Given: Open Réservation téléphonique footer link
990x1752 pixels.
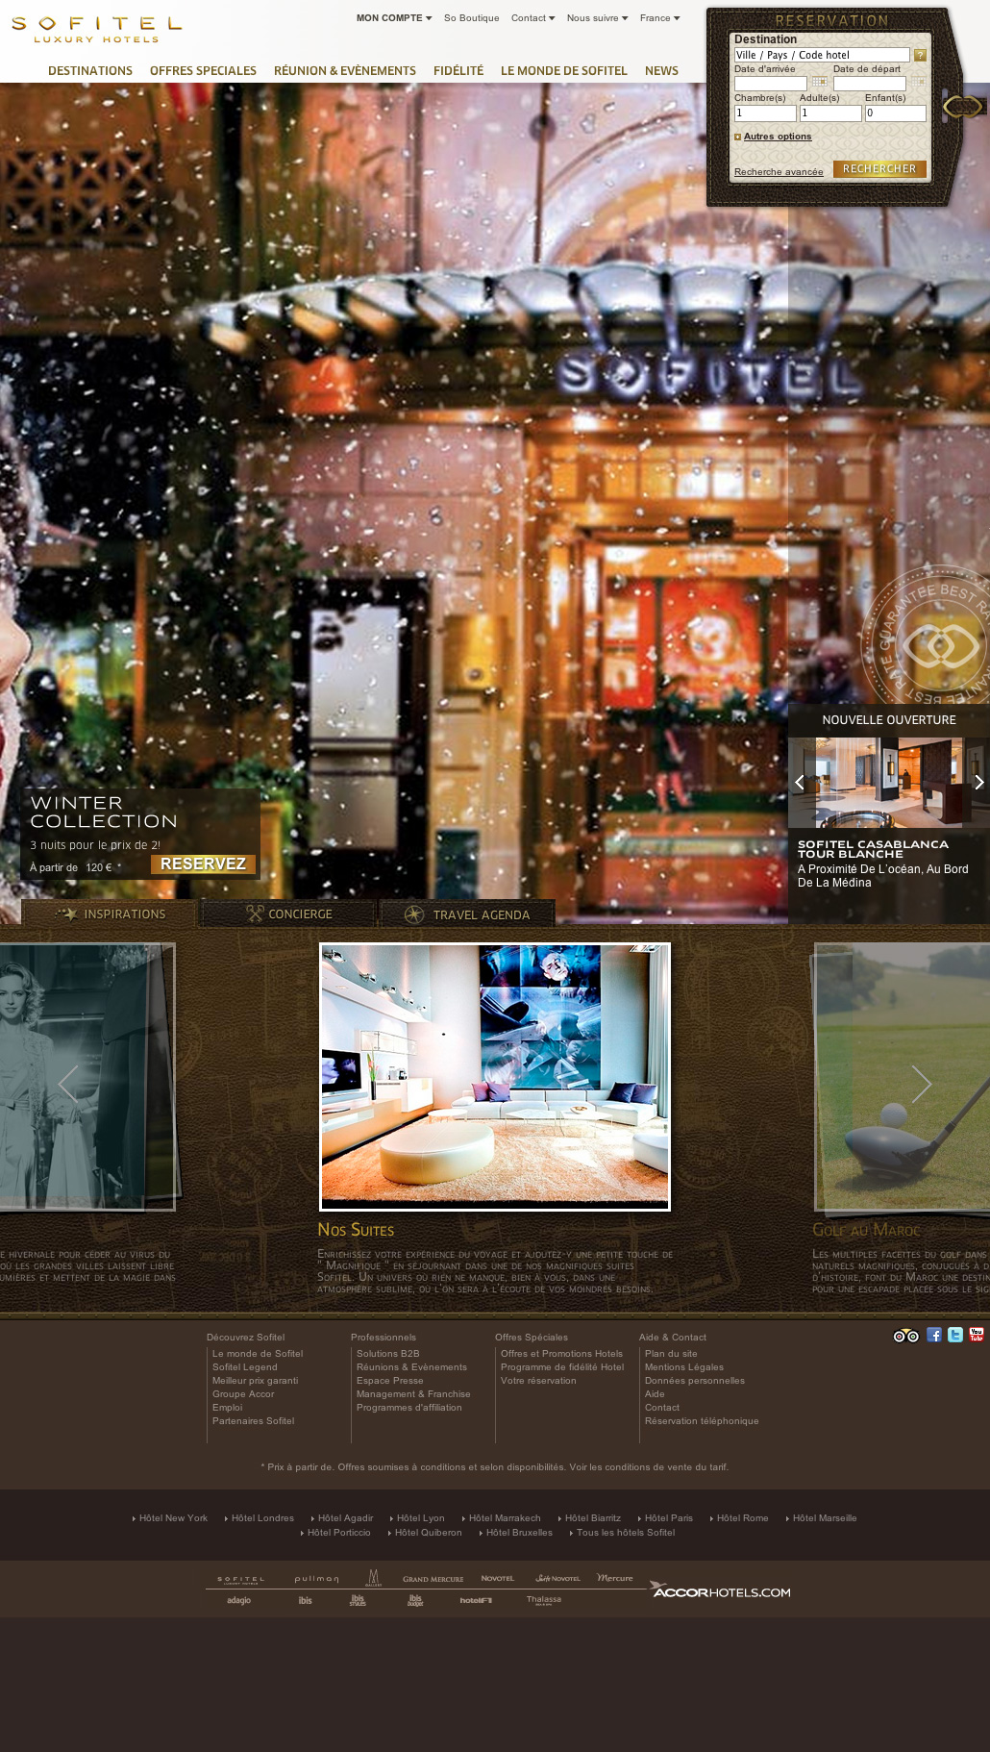Looking at the screenshot, I should click(x=702, y=1420).
